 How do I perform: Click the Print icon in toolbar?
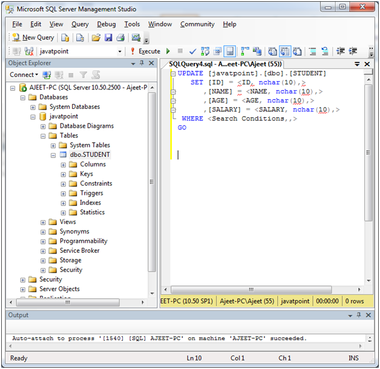click(120, 38)
